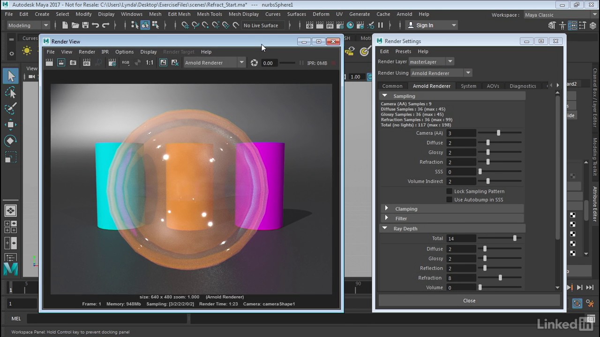Select the Lasso tool in the toolbox
The height and width of the screenshot is (337, 600).
(11, 92)
